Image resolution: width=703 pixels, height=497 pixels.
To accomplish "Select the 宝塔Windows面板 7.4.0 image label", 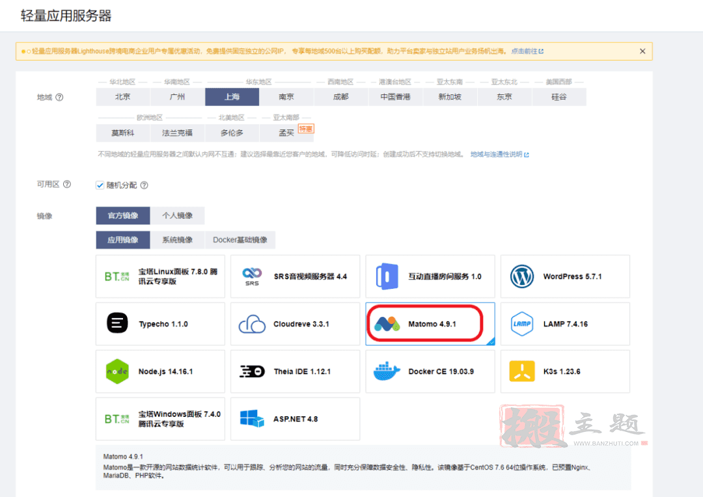I will 180,419.
